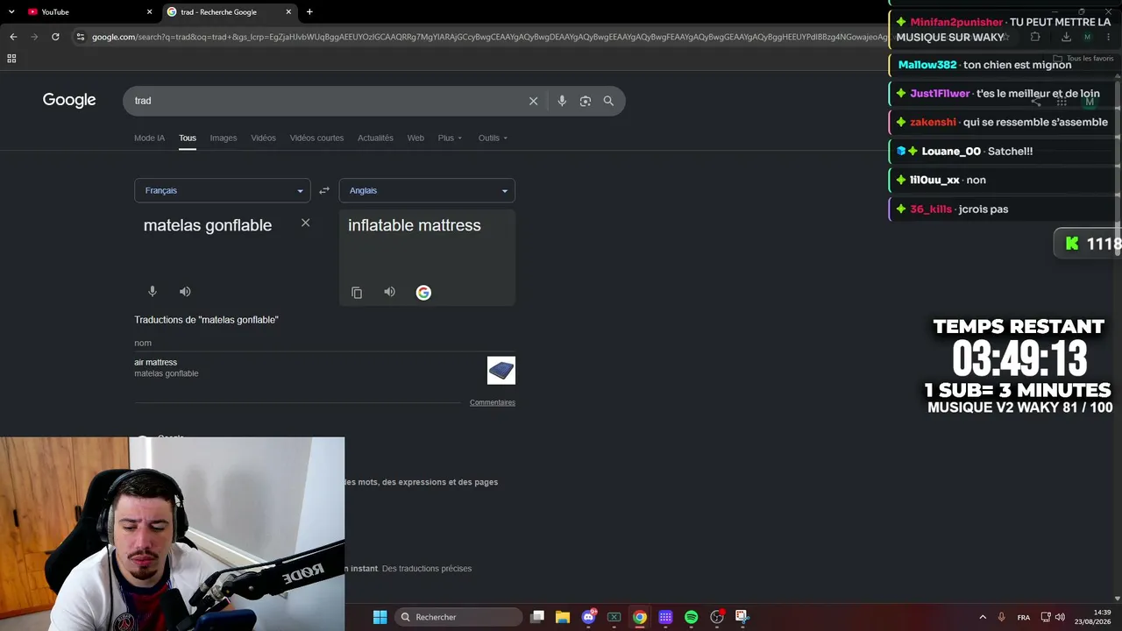The height and width of the screenshot is (631, 1122).
Task: Open the Chrome tab search dropdown
Action: click(11, 12)
